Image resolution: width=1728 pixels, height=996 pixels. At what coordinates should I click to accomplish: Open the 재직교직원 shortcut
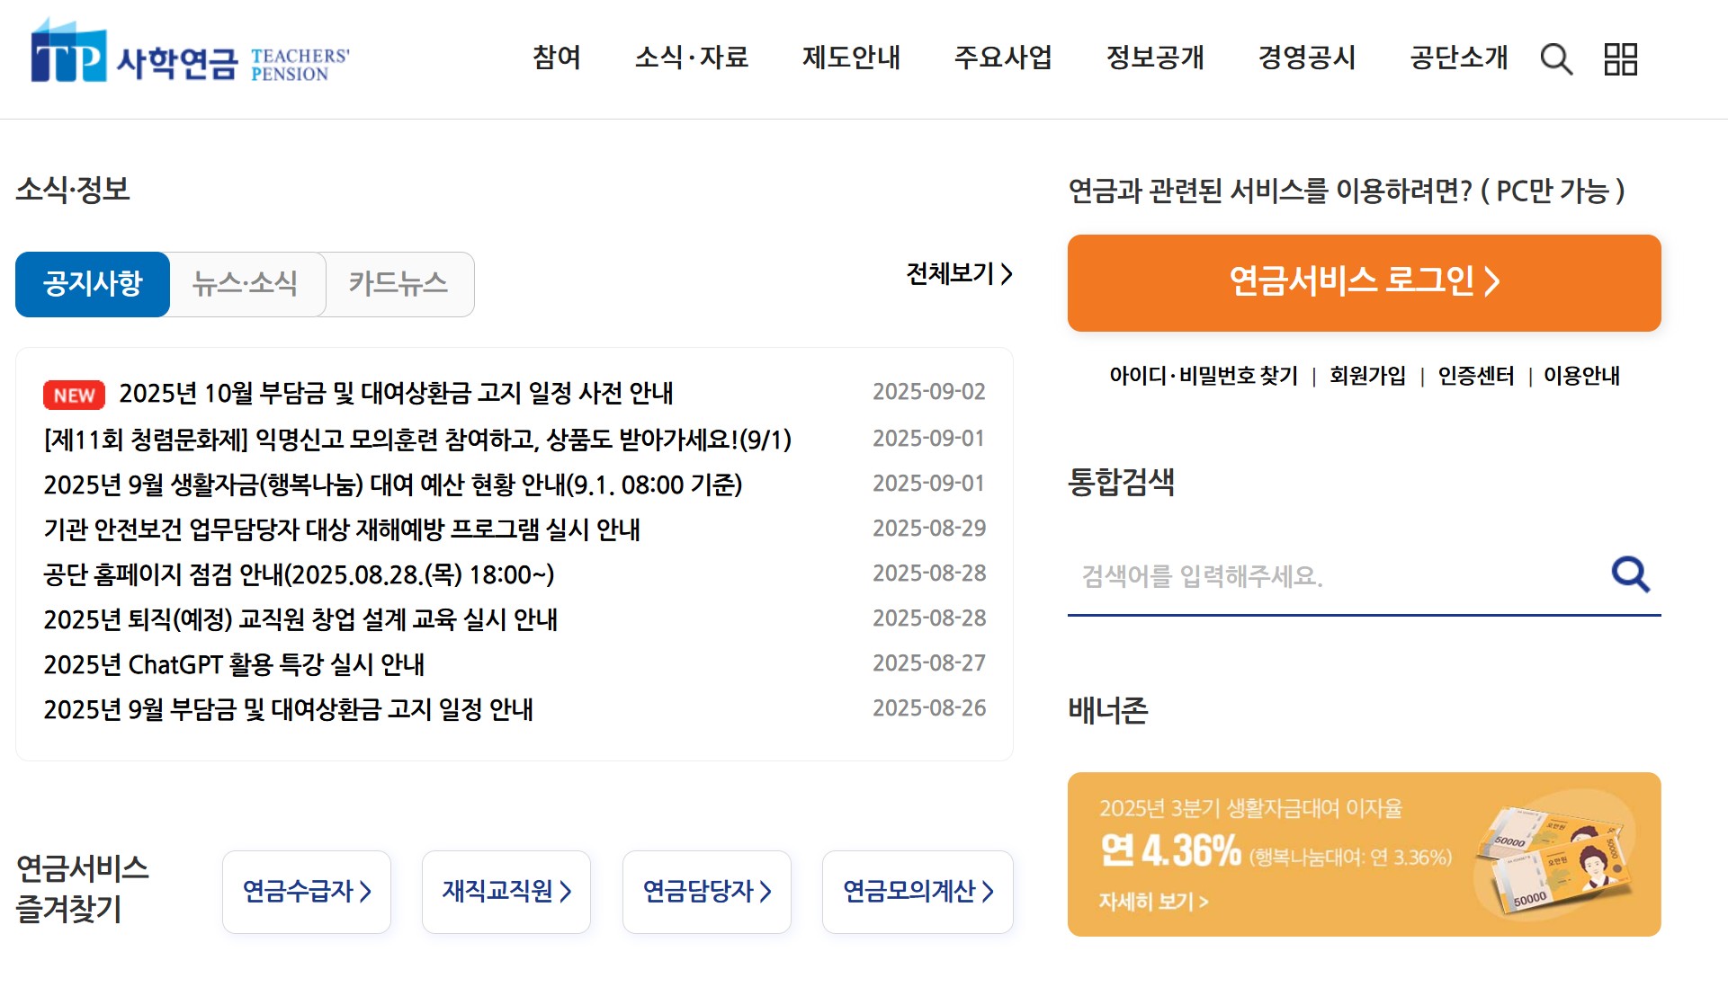(506, 891)
